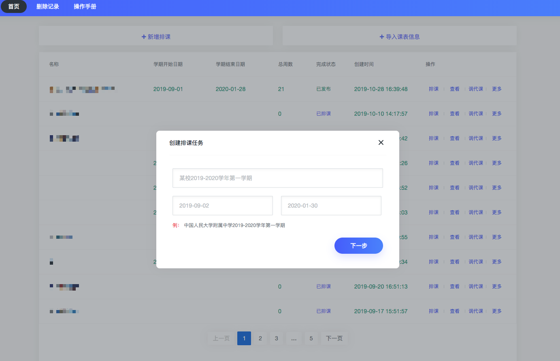Click the 下一步 button
This screenshot has width=560, height=361.
click(359, 246)
